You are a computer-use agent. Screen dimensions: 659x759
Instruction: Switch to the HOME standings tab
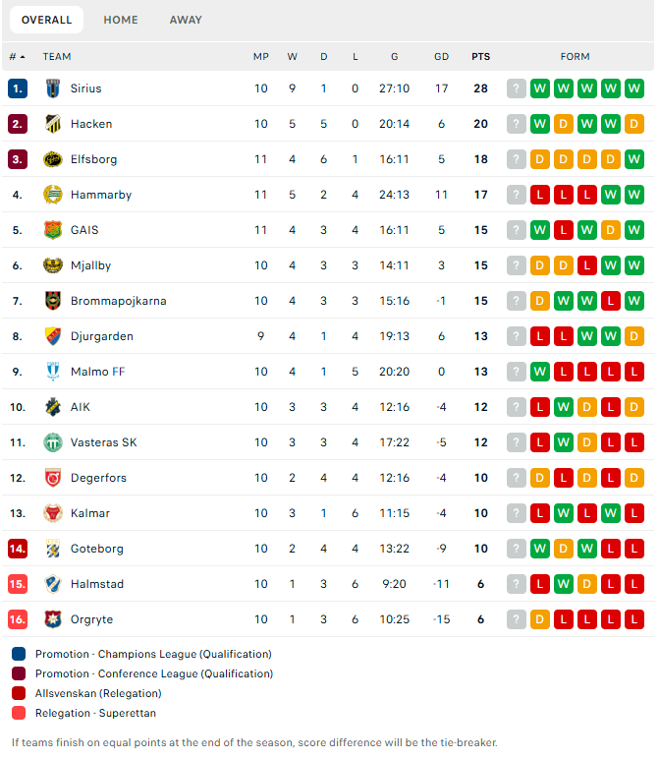[121, 20]
